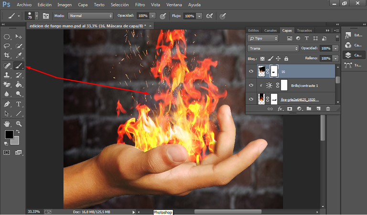Create a new group folder icon
Screen dimensions: 367x215
309,109
